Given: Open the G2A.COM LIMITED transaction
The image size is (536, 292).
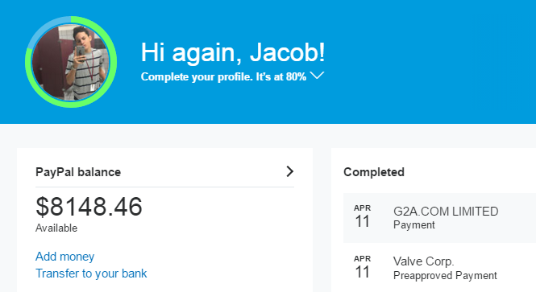Looking at the screenshot, I should (439, 218).
